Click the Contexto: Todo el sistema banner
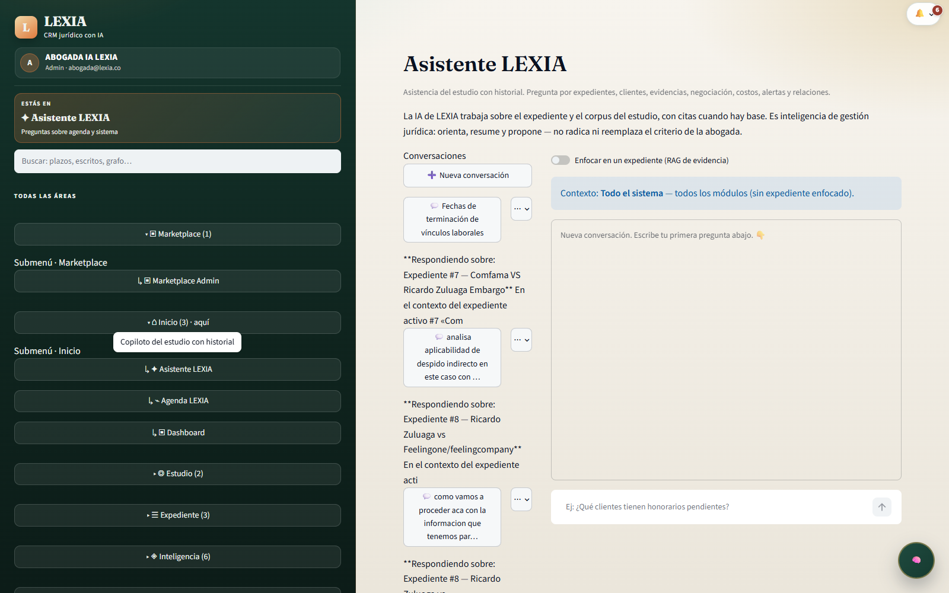The image size is (949, 593). [x=726, y=193]
